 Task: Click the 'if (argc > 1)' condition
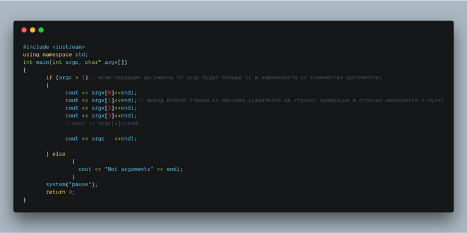[x=67, y=77]
